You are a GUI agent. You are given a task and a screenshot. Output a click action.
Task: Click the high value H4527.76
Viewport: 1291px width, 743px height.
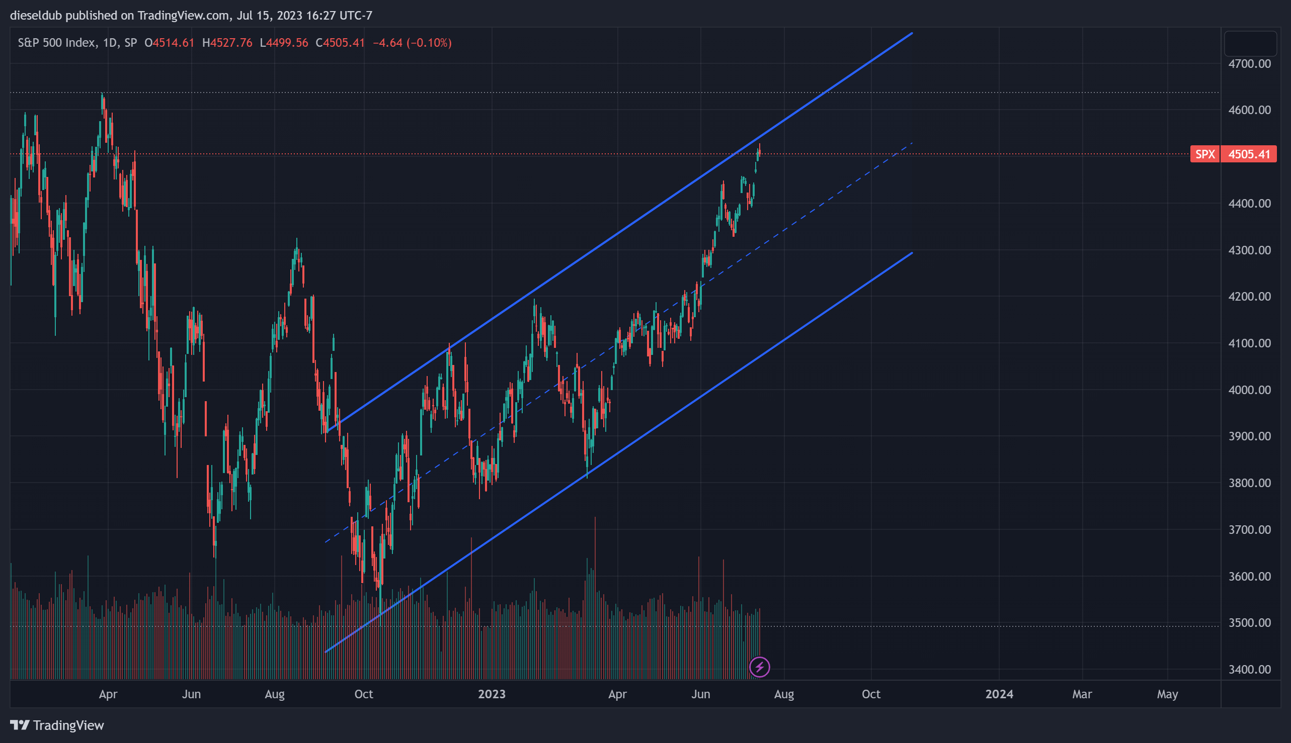[227, 43]
